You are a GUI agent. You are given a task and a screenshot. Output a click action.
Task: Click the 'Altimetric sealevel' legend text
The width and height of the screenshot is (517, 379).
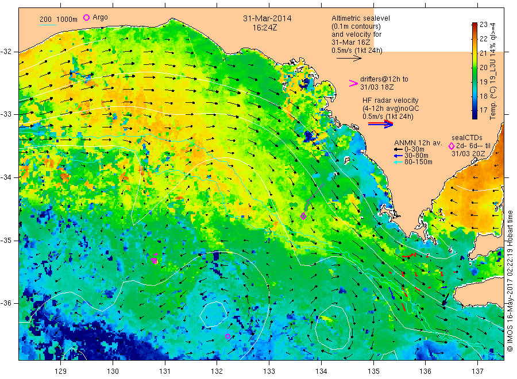360,18
